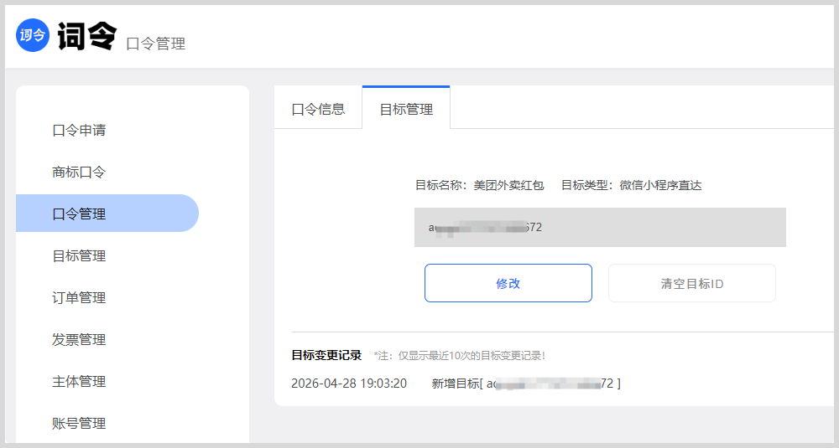This screenshot has width=839, height=448.
Task: Switch to the 目标管理 tab
Action: point(406,108)
